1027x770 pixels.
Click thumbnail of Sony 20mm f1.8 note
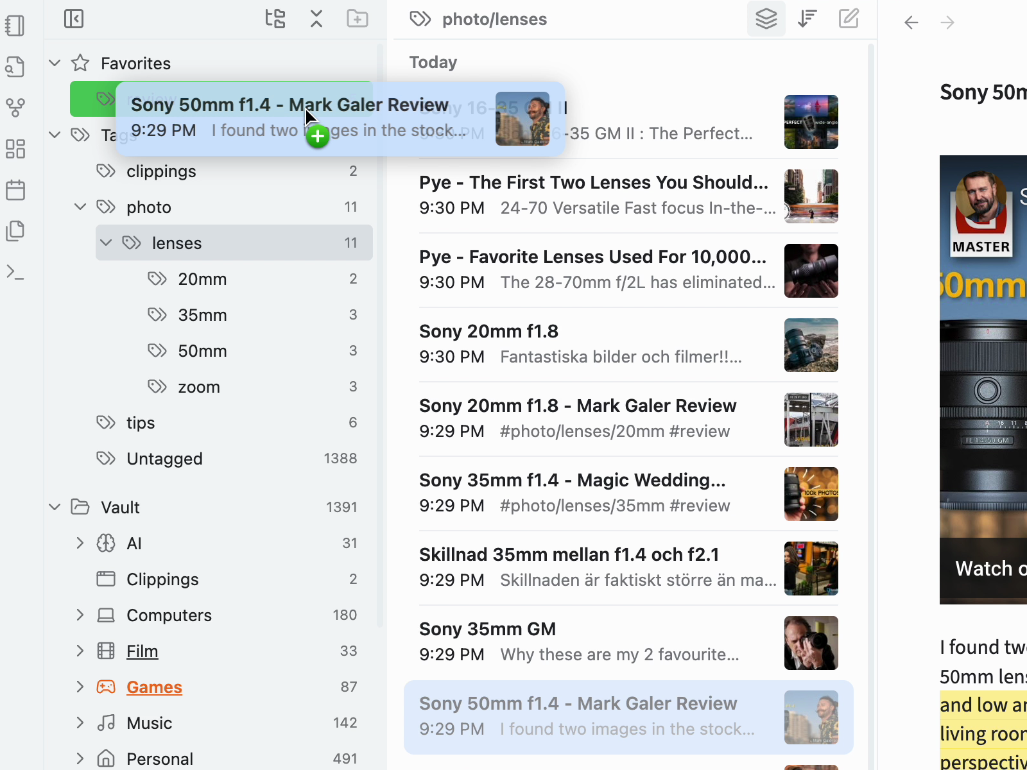(x=811, y=345)
